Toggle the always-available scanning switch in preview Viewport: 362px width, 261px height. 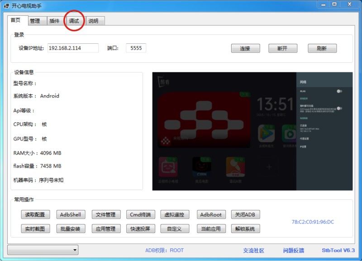[x=338, y=108]
